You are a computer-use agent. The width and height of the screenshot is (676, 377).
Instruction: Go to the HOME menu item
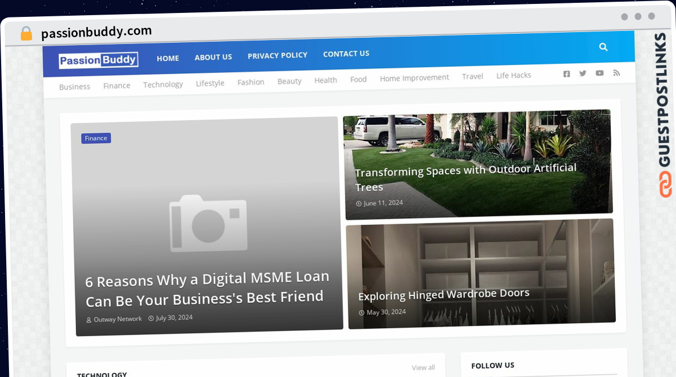tap(168, 58)
